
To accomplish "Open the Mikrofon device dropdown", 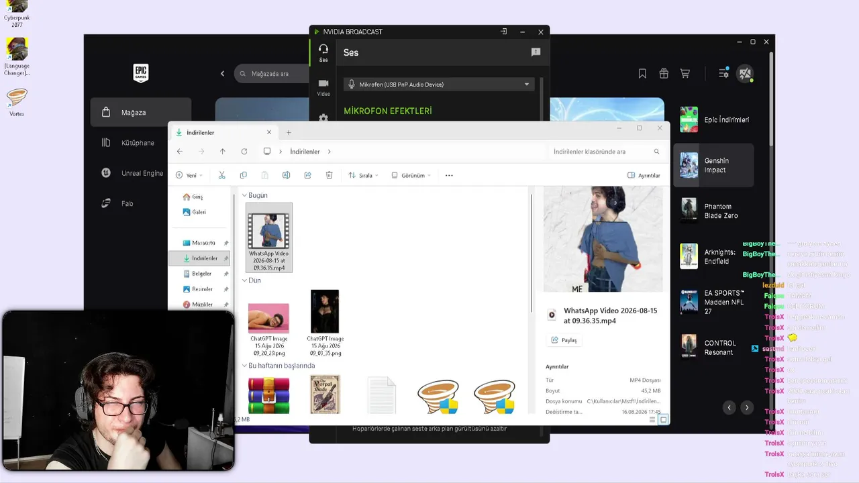I will [x=439, y=85].
